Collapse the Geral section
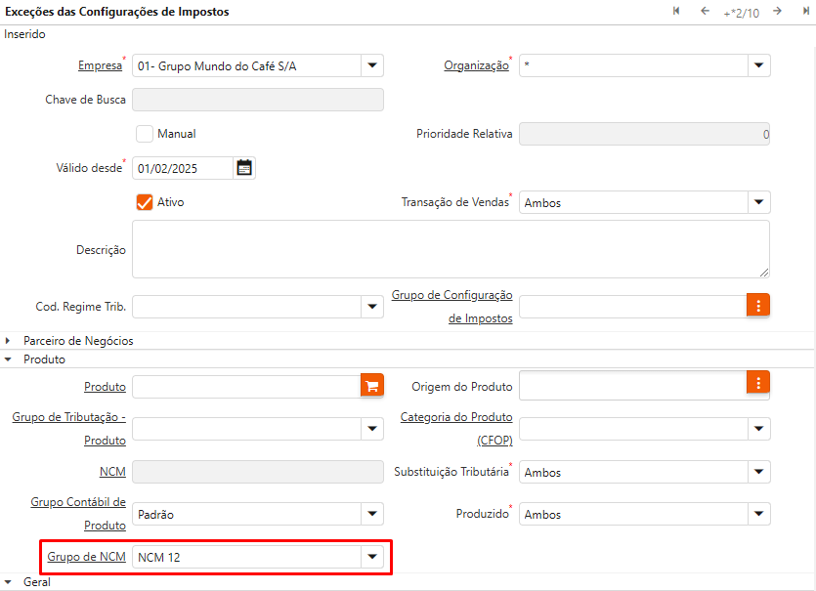Screen dimensions: 816x591 10,582
